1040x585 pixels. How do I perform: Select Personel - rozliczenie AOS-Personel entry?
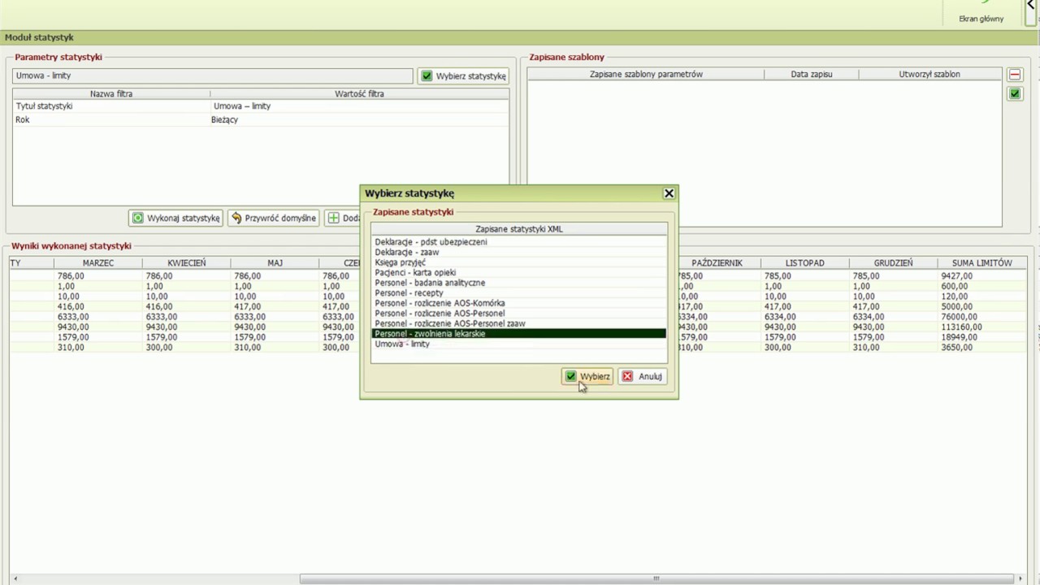(518, 313)
